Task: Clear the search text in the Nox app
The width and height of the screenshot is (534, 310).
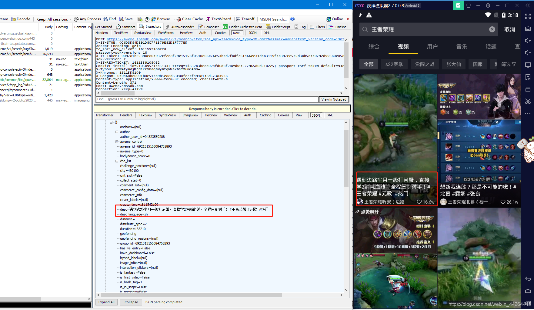Action: pos(492,29)
